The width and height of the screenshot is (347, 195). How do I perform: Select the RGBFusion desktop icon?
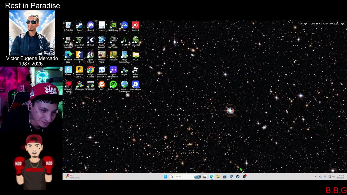[x=79, y=86]
